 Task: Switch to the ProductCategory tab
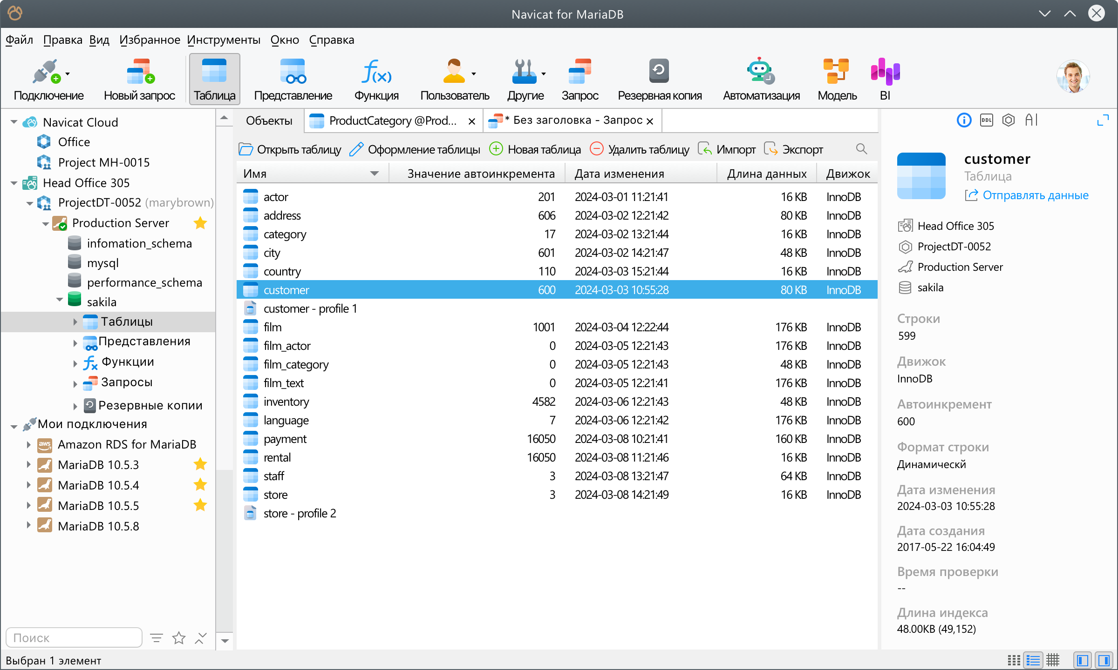tap(392, 121)
